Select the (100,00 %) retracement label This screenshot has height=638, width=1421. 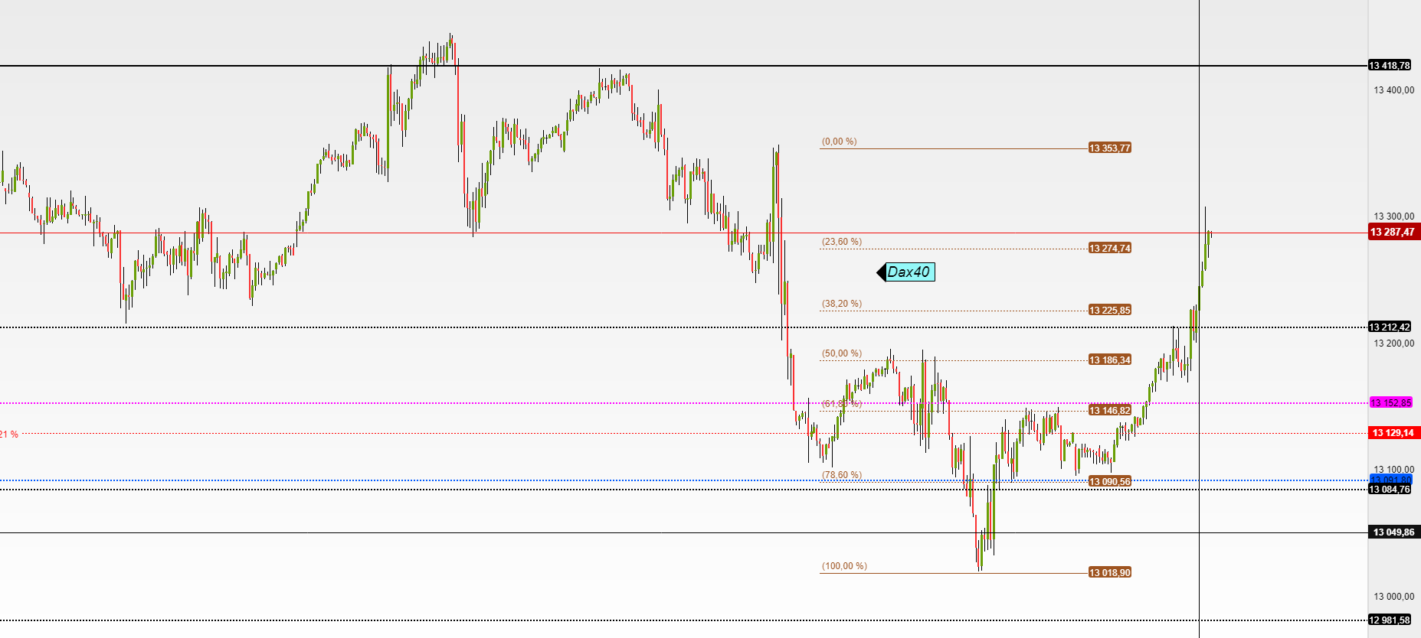844,566
